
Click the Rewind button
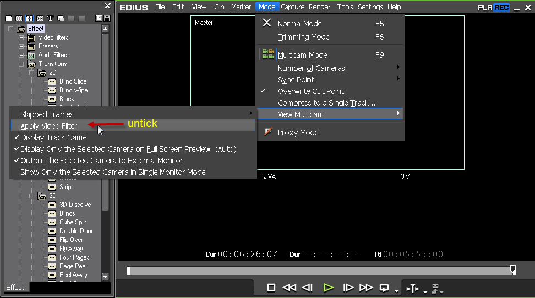[289, 288]
